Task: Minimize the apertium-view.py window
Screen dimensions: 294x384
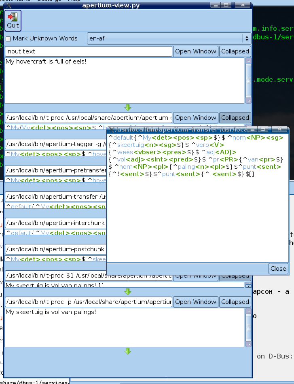Action: pyautogui.click(x=216, y=5)
